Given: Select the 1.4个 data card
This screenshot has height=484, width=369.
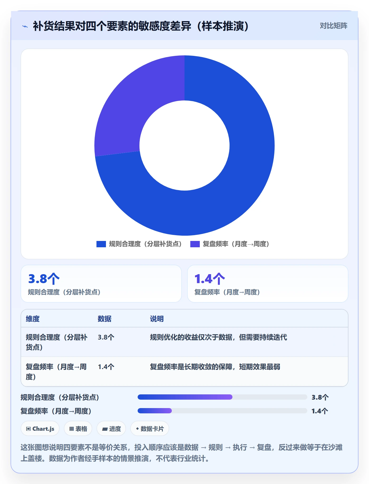Looking at the screenshot, I should [x=268, y=284].
